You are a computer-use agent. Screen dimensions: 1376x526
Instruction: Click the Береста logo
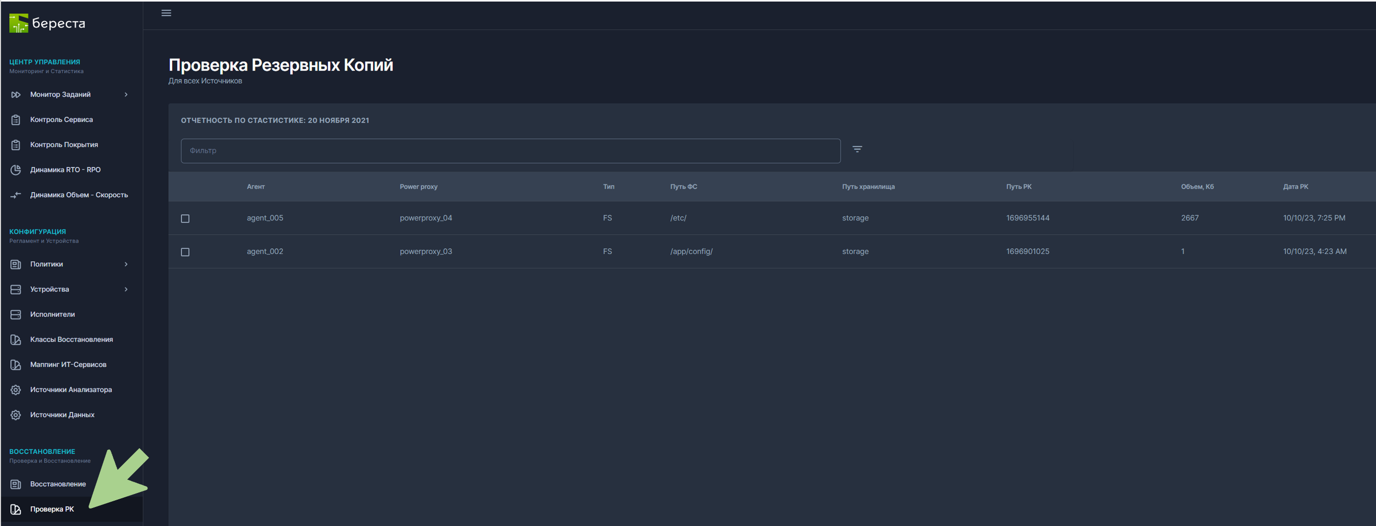point(47,23)
